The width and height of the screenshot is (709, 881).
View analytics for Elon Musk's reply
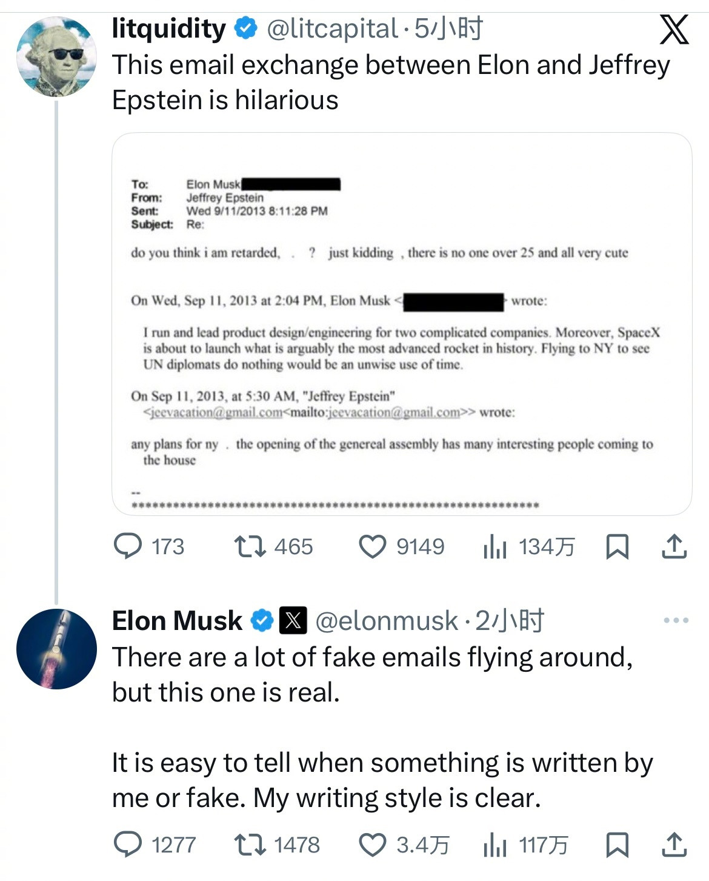pyautogui.click(x=494, y=845)
